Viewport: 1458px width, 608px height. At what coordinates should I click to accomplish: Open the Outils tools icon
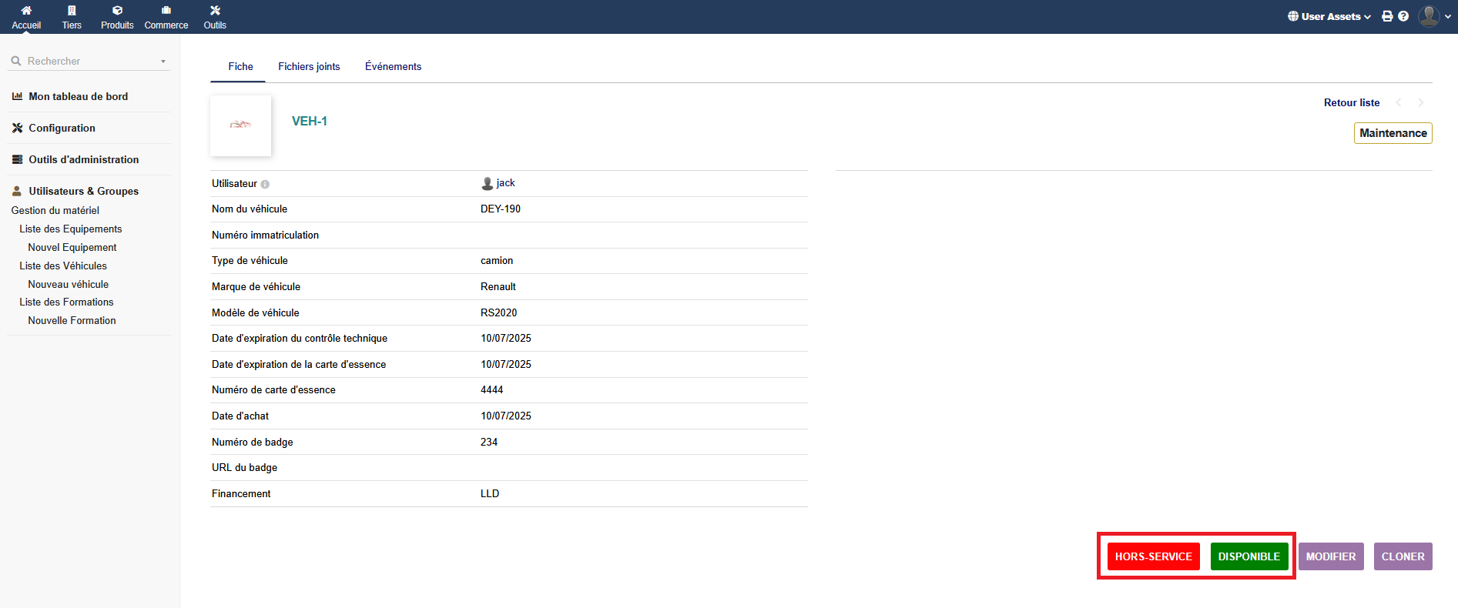pos(215,11)
